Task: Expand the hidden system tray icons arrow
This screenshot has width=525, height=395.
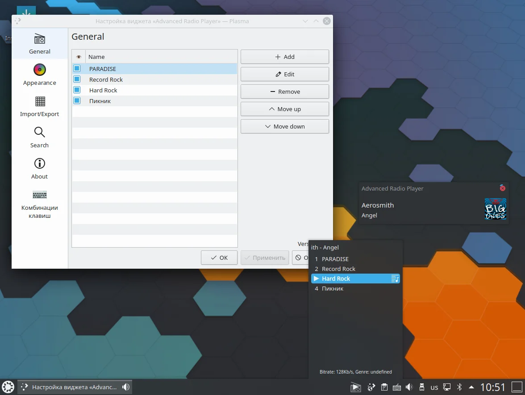Action: tap(471, 387)
